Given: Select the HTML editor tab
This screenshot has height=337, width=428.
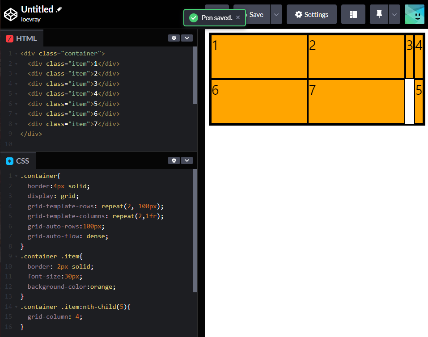Looking at the screenshot, I should [x=22, y=38].
